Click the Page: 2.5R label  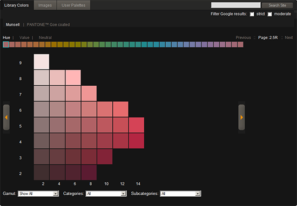click(x=268, y=38)
